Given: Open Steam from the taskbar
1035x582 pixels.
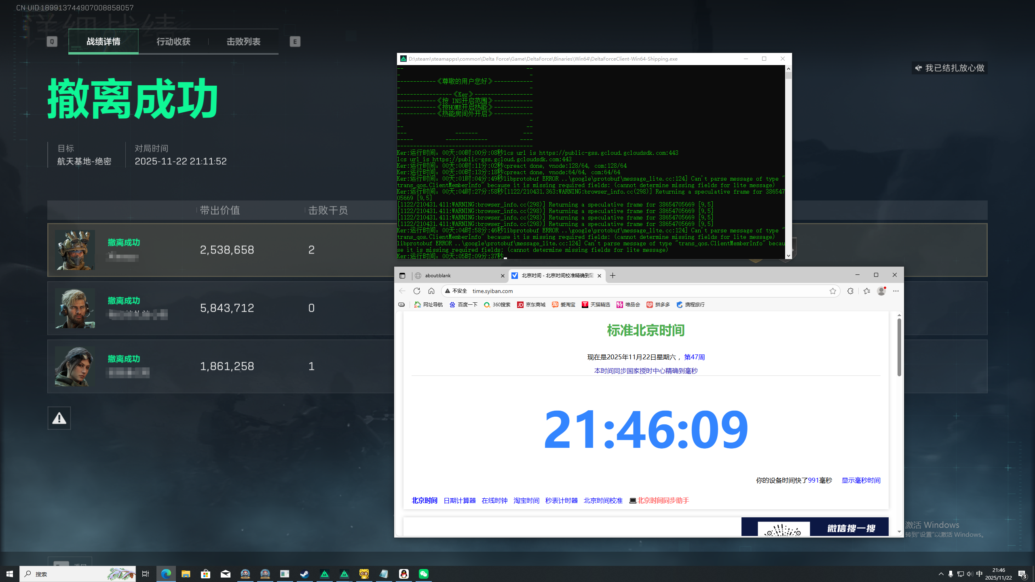Looking at the screenshot, I should tap(304, 574).
